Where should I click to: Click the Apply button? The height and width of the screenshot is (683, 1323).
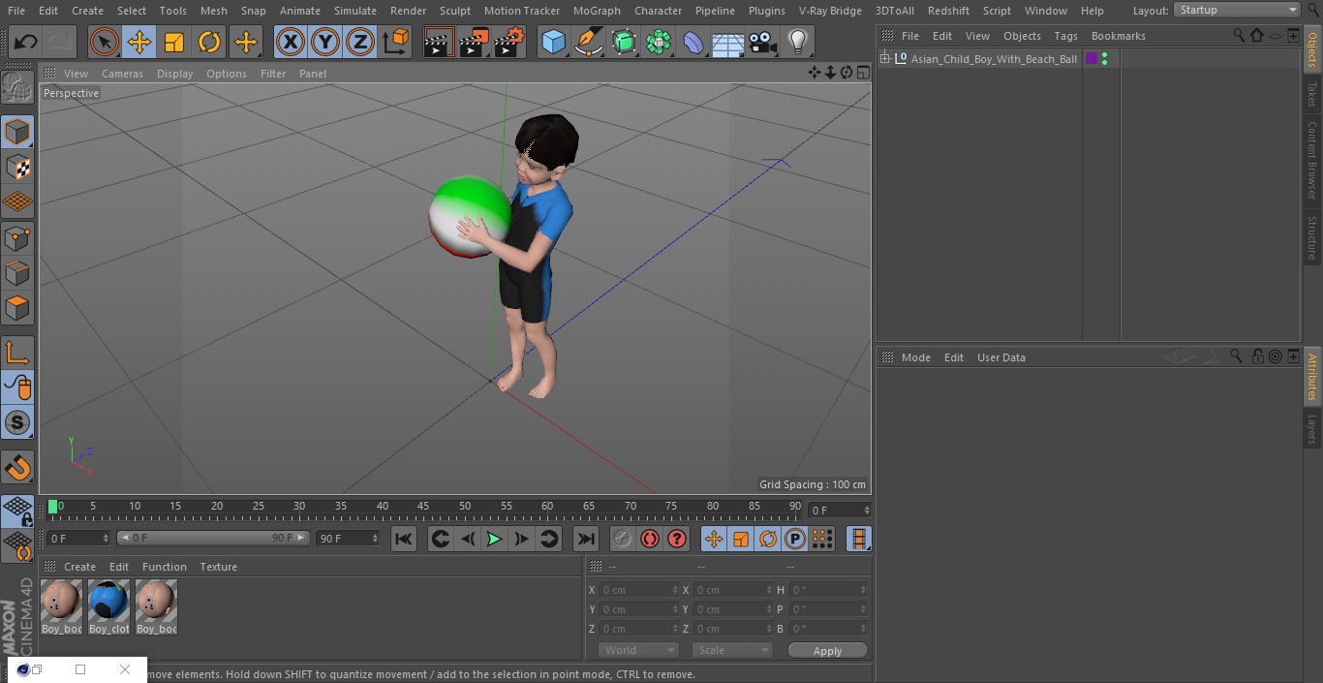point(827,651)
